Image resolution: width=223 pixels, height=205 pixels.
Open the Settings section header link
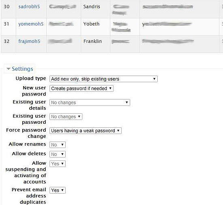point(22,69)
